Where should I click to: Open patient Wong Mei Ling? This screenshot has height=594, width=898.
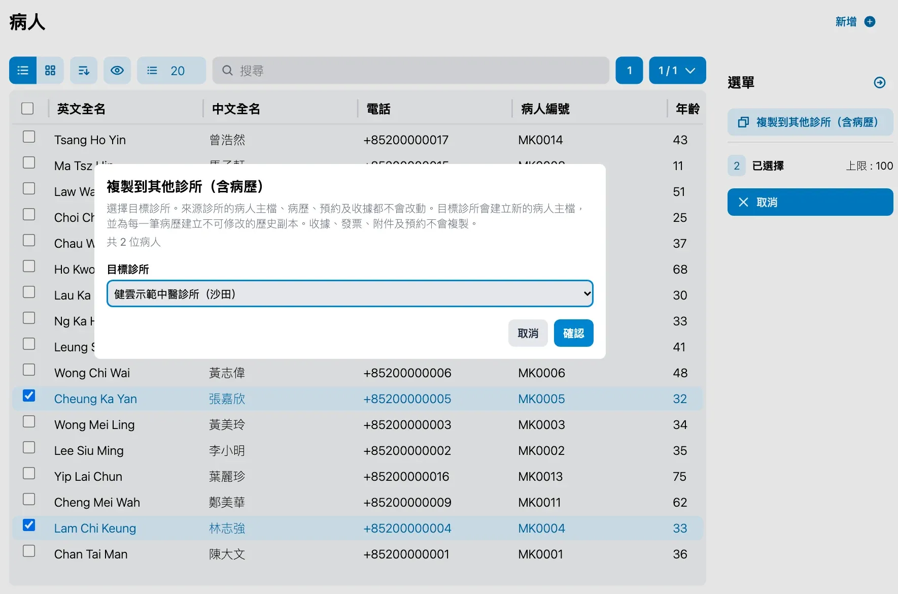pos(94,425)
